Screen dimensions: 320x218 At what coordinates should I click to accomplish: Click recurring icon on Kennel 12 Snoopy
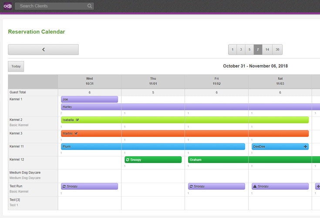(x=128, y=160)
